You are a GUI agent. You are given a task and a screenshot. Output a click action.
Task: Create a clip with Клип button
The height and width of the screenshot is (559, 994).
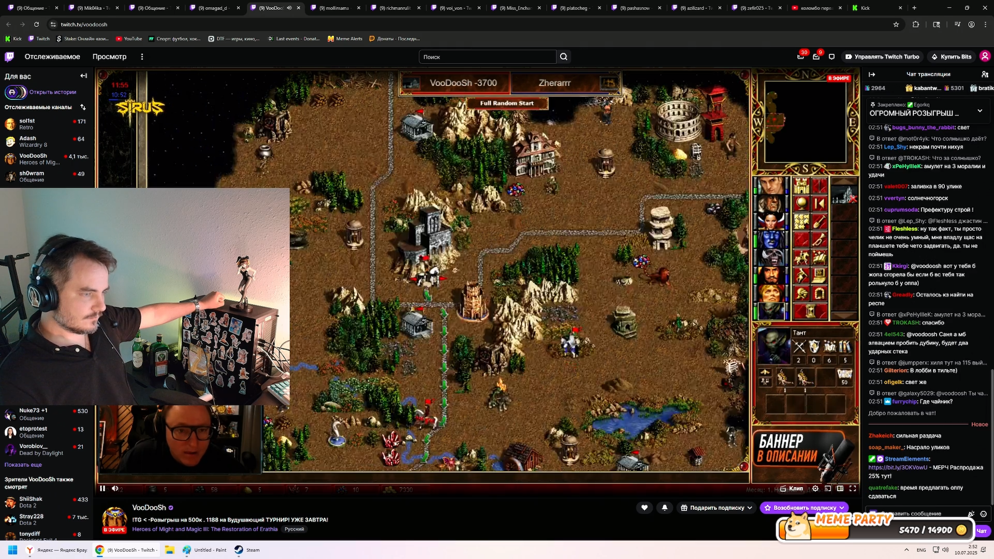tap(792, 489)
